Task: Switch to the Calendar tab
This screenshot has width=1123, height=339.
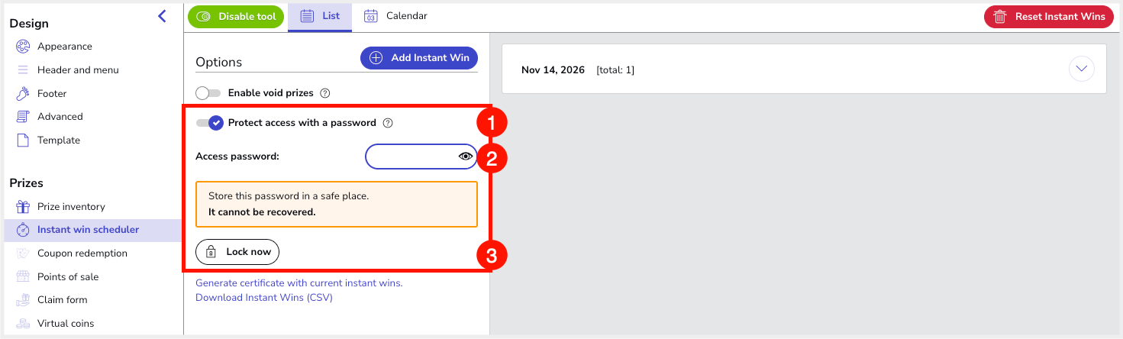Action: point(395,16)
